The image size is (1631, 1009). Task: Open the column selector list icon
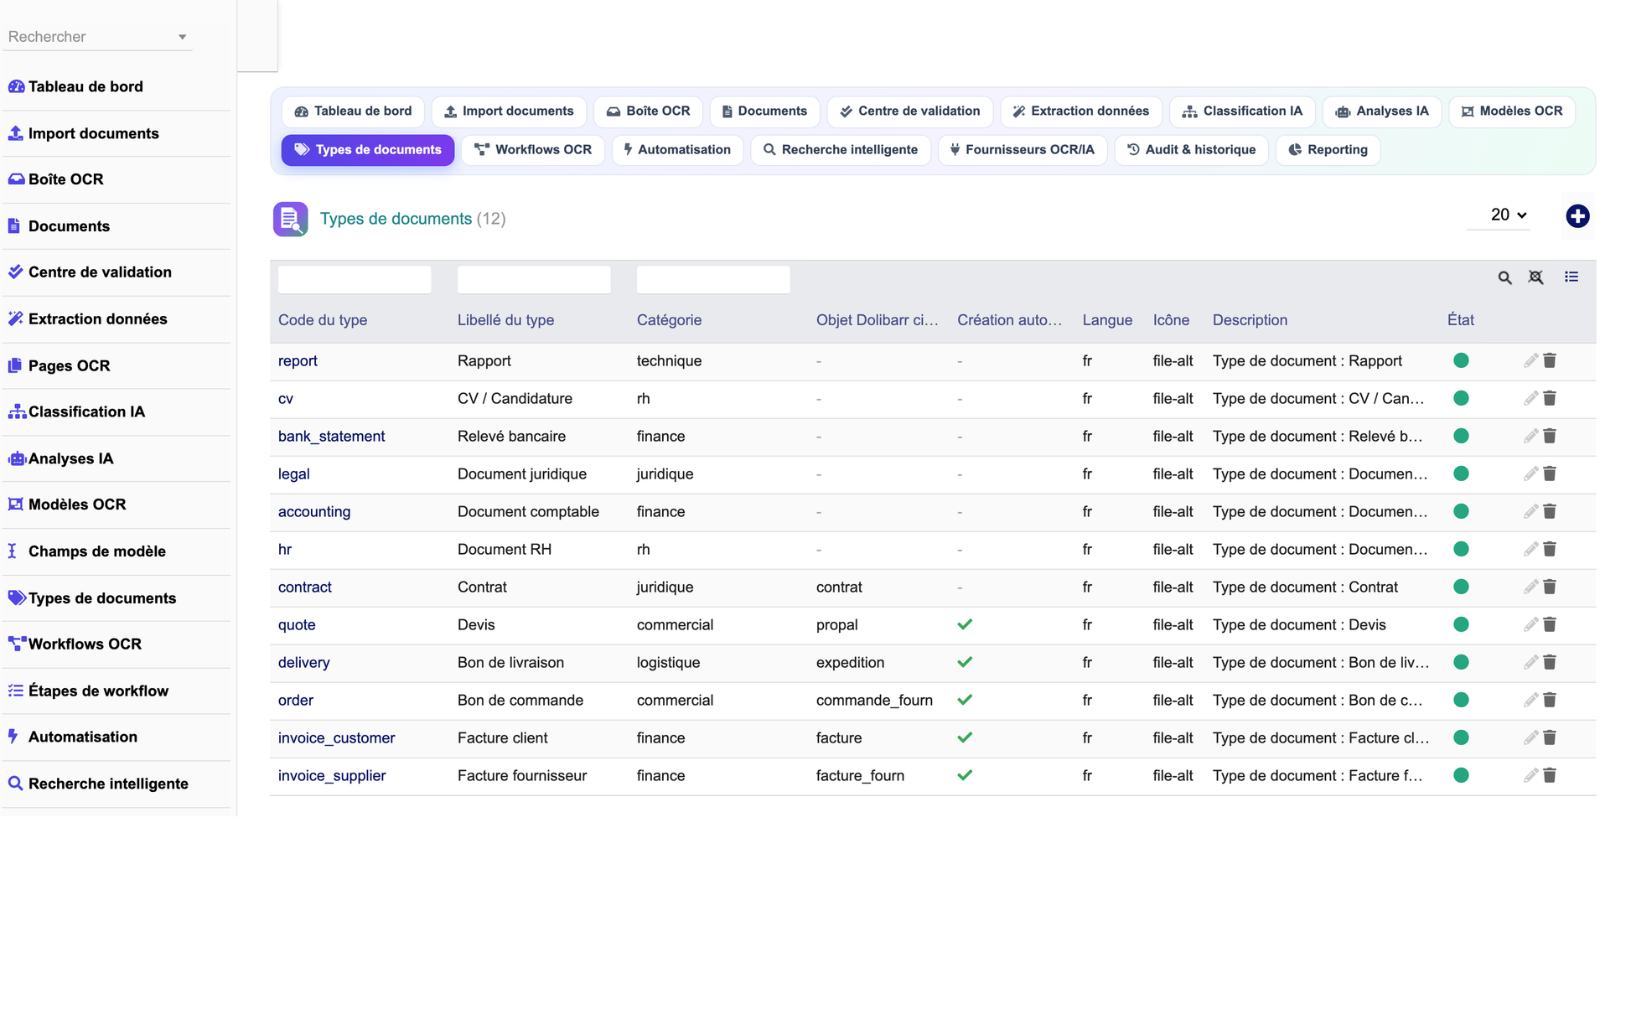[x=1571, y=277]
